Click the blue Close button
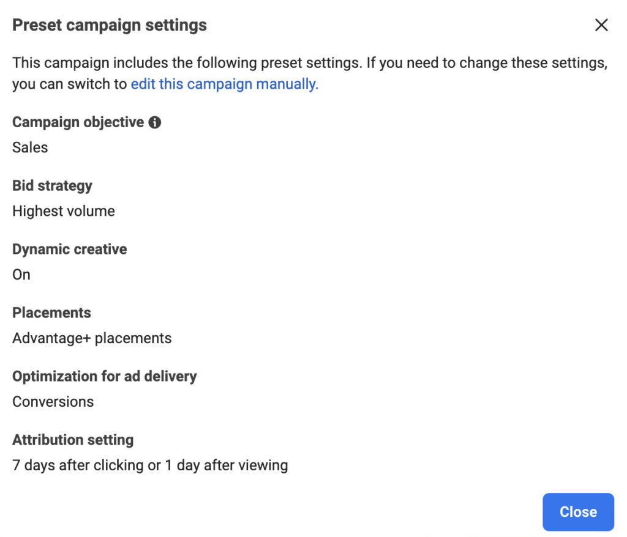 [577, 512]
